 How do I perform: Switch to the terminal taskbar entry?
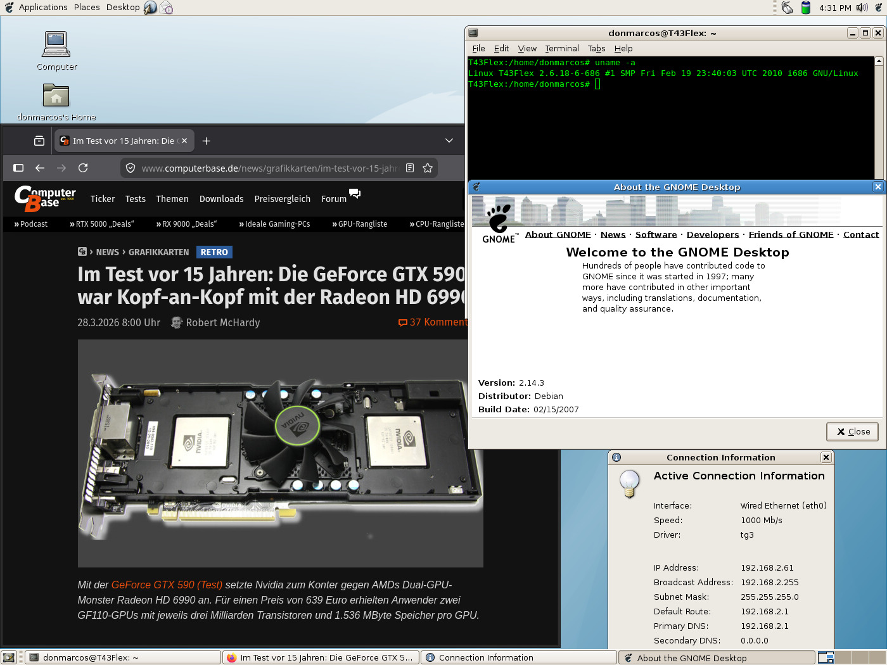tap(123, 657)
